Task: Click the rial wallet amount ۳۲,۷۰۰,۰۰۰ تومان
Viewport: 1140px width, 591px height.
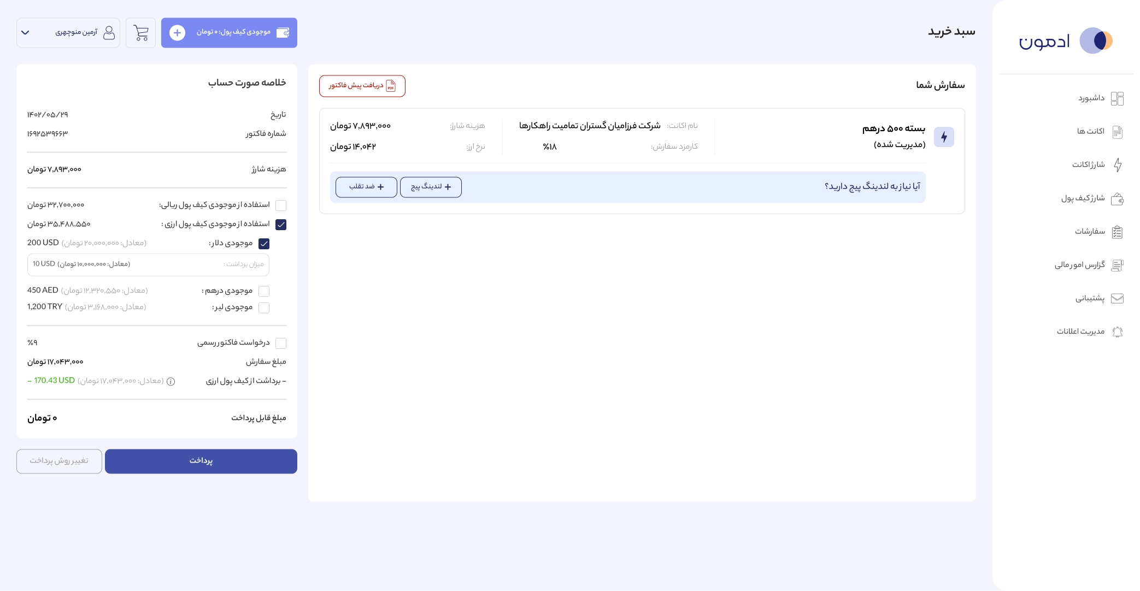Action: pos(56,205)
